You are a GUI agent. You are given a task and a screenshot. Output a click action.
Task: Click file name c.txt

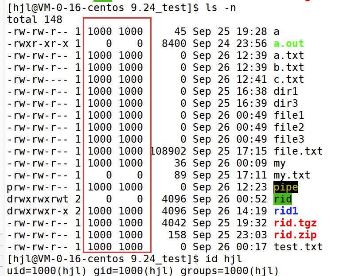click(x=289, y=79)
